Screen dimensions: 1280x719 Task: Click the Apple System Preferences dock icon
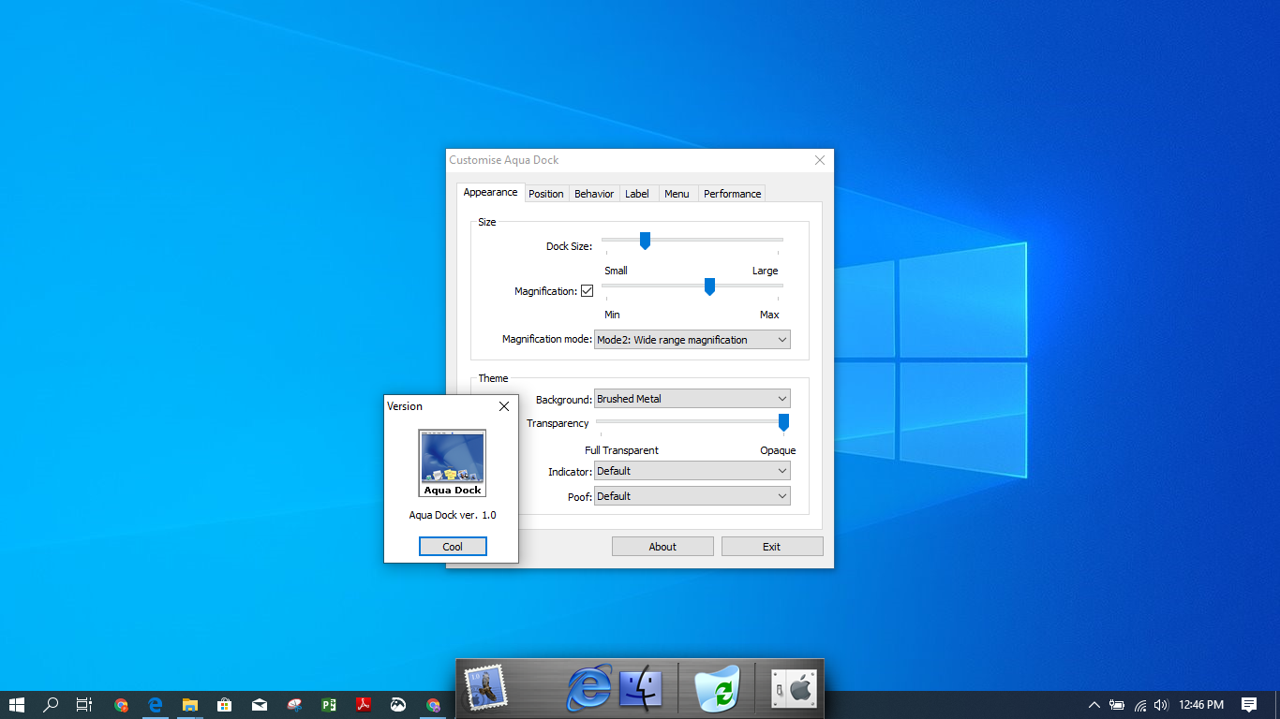point(794,689)
